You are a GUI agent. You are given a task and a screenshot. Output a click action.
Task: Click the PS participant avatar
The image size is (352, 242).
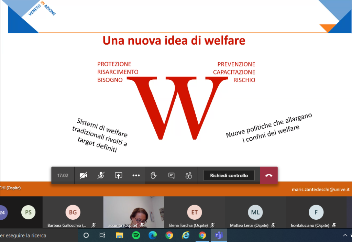(28, 212)
